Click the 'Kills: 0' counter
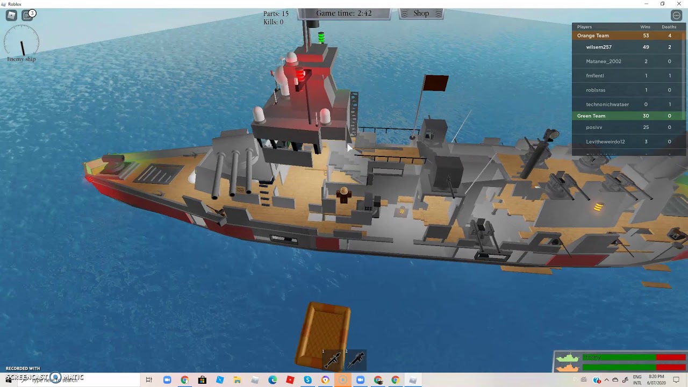The height and width of the screenshot is (387, 688). [273, 22]
